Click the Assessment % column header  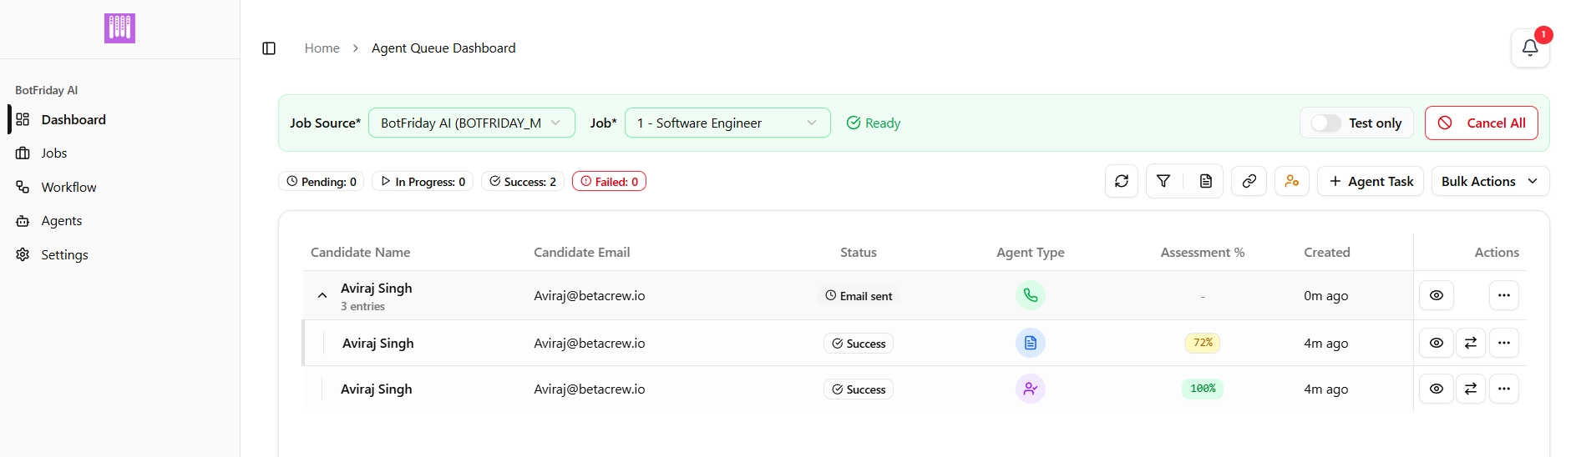1203,252
